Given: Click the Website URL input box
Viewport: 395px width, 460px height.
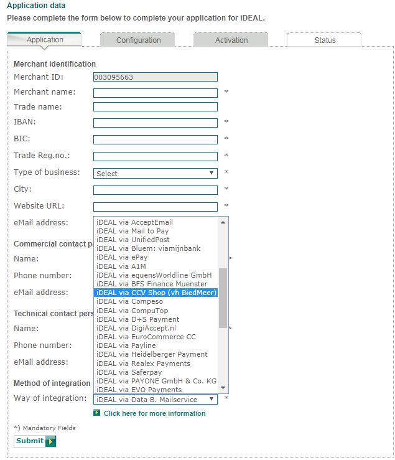Looking at the screenshot, I should coord(155,207).
